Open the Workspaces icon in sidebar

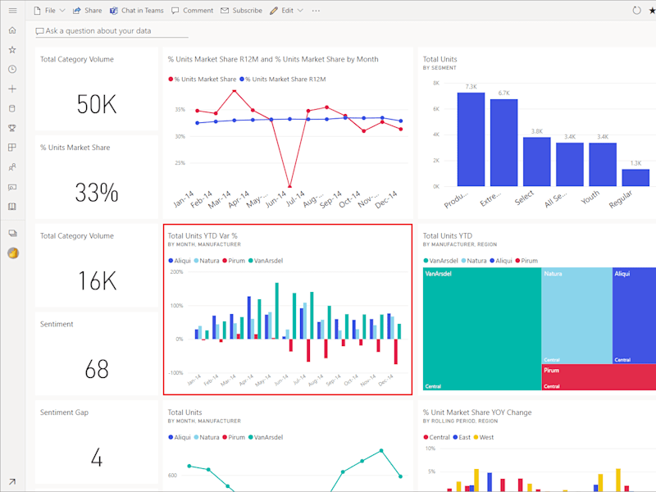[x=12, y=234]
